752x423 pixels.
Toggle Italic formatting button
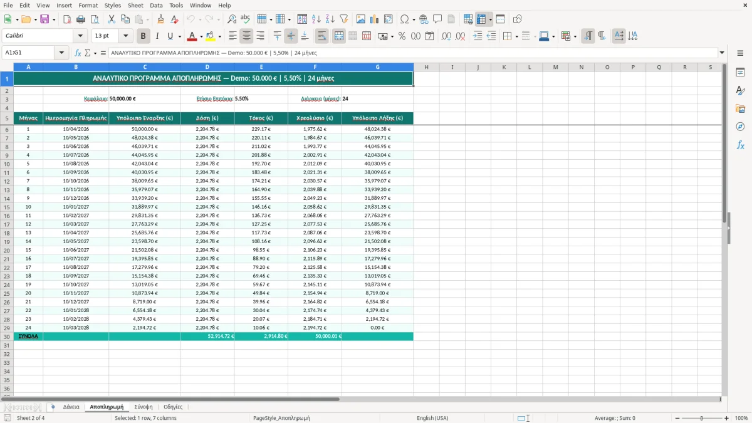coord(157,36)
